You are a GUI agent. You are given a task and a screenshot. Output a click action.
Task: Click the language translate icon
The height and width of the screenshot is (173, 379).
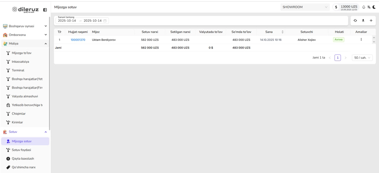click(x=369, y=7)
